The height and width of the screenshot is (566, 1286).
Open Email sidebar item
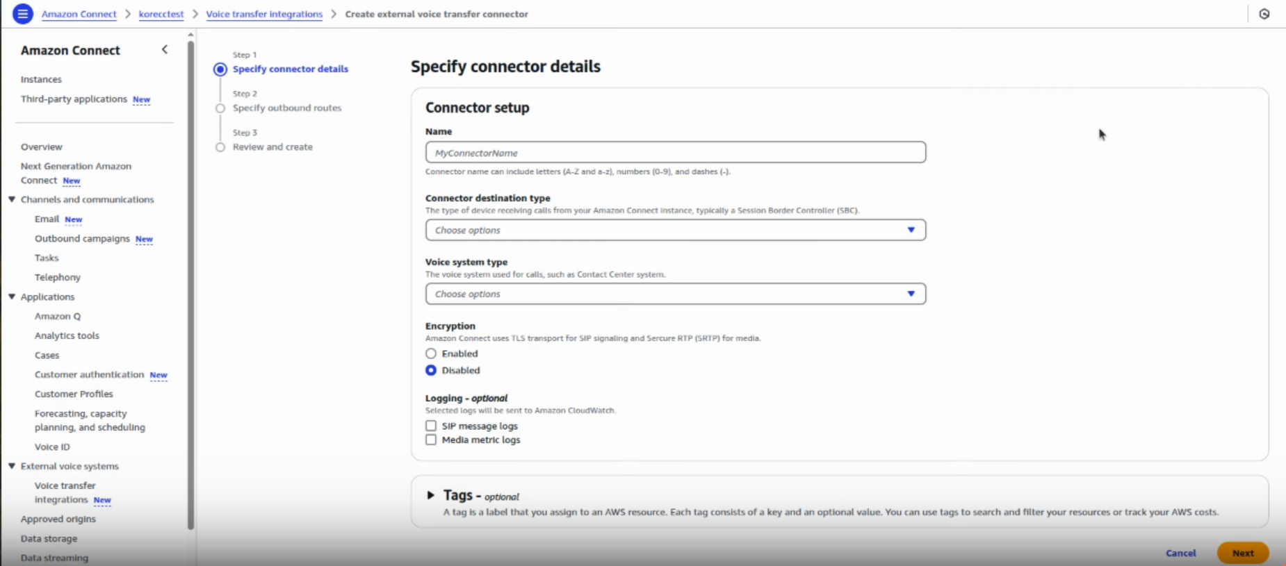(x=47, y=219)
